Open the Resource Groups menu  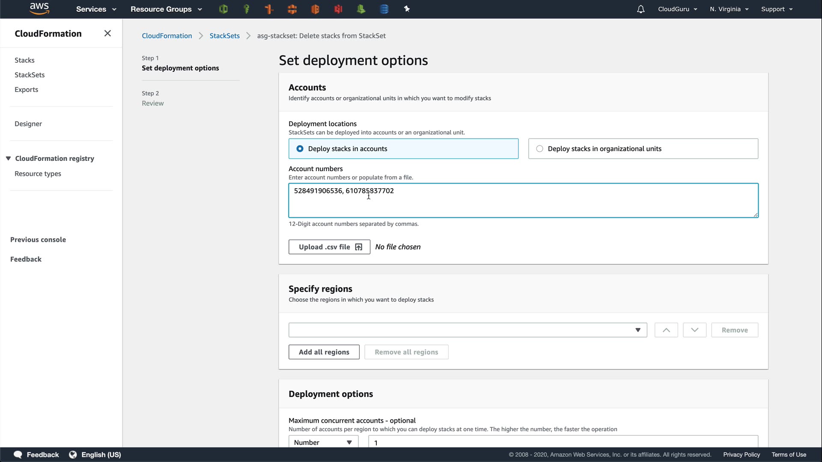pos(166,9)
